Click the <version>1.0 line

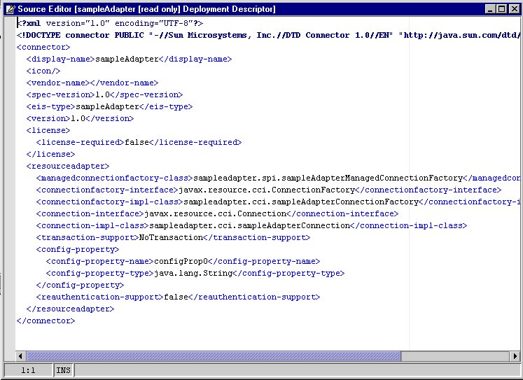point(80,118)
